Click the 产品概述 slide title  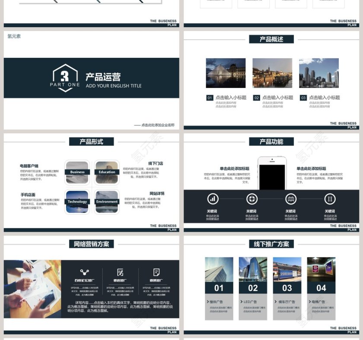click(271, 39)
